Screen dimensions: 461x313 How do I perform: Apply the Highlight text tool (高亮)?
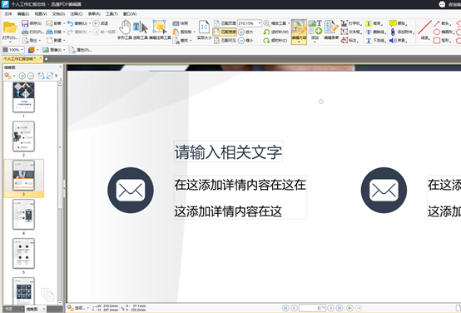coord(374,23)
